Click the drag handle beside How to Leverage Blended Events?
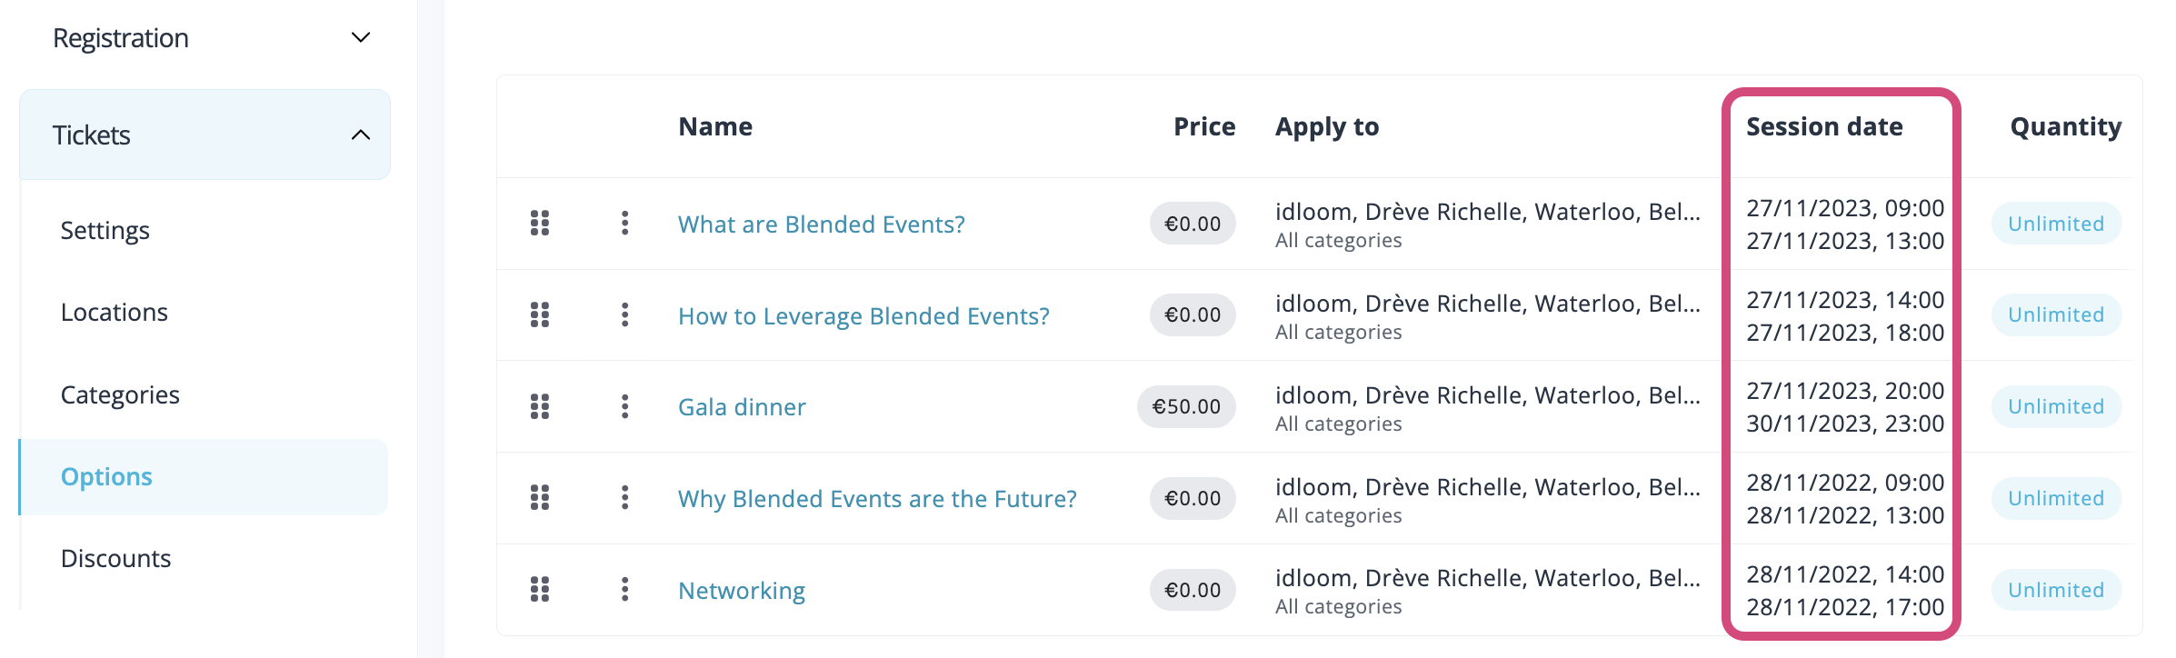 coord(540,315)
